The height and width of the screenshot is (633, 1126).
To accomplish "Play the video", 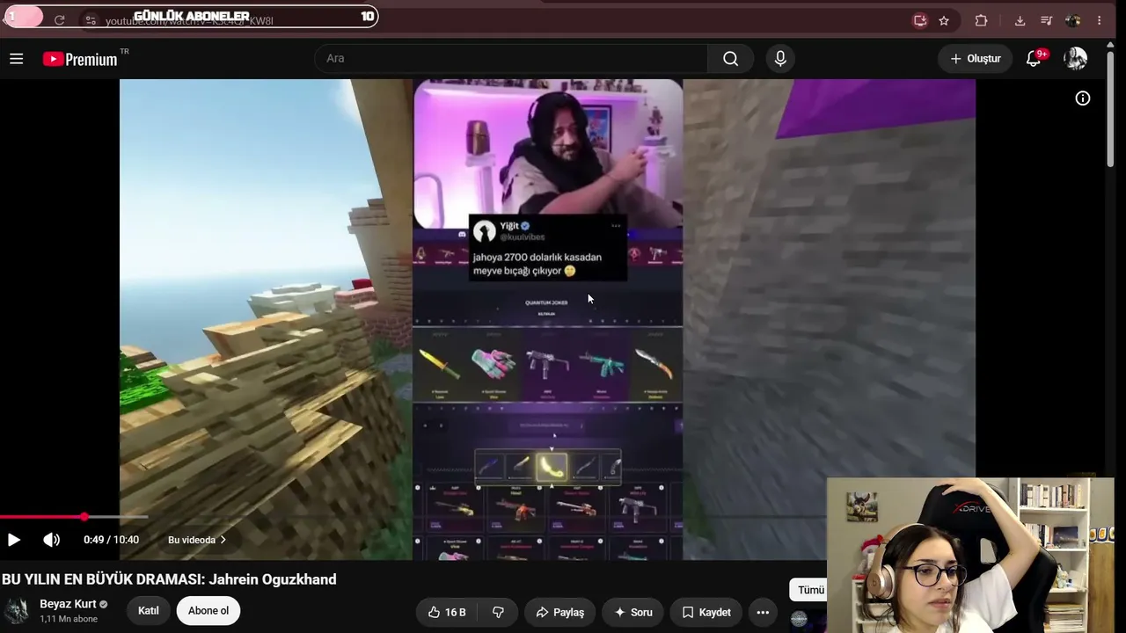I will pyautogui.click(x=14, y=540).
